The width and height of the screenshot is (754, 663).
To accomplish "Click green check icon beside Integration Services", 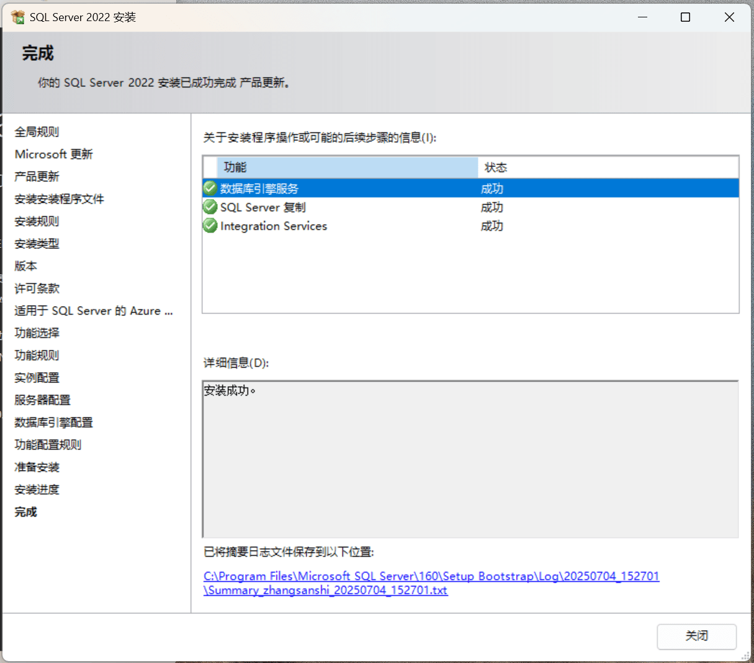I will pyautogui.click(x=210, y=225).
